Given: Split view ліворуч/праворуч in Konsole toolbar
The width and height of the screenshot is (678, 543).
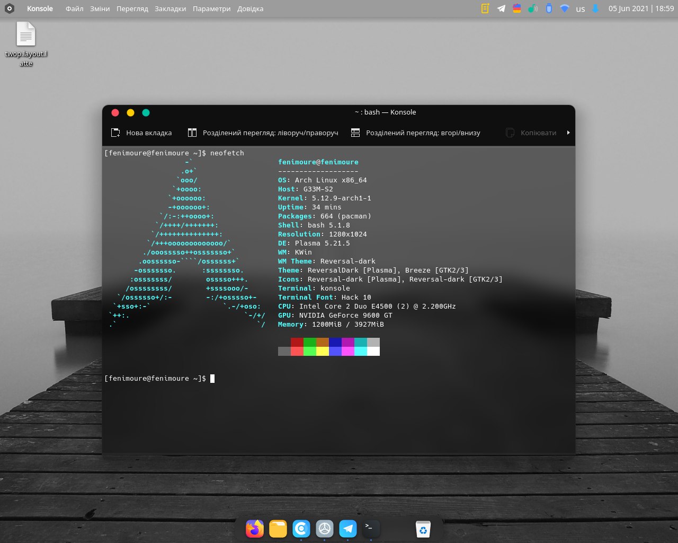Looking at the screenshot, I should [263, 133].
